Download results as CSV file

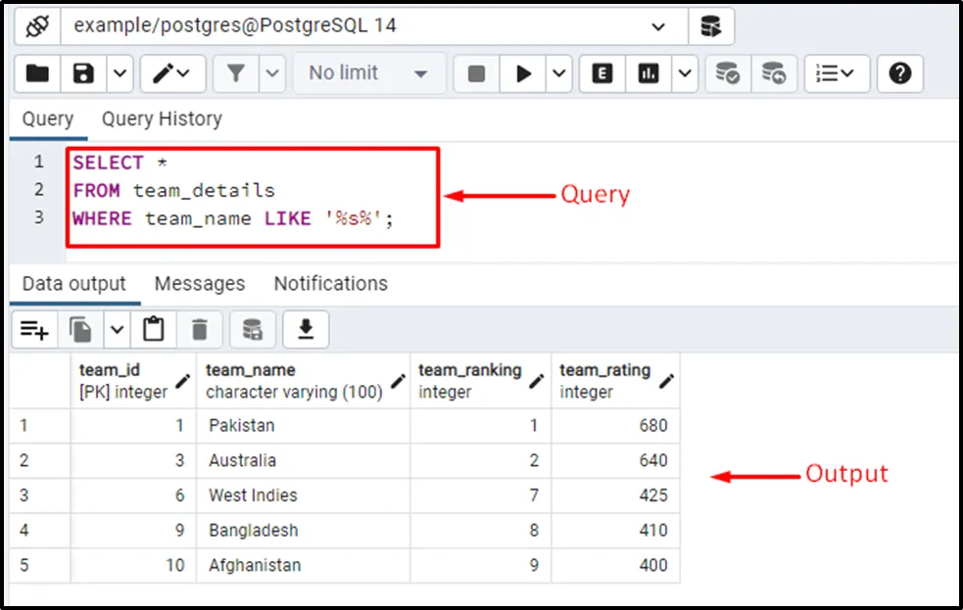[306, 330]
